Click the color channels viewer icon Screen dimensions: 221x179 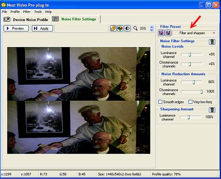120,28
